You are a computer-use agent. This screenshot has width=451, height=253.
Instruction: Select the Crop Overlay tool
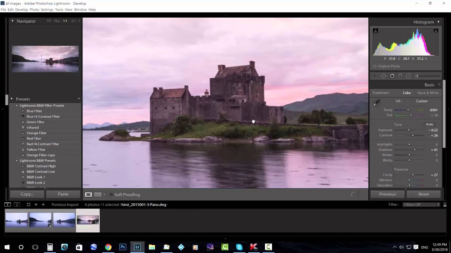(375, 76)
